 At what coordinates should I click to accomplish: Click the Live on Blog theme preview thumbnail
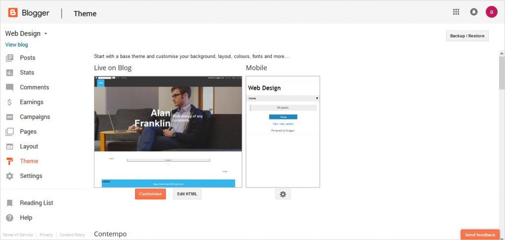click(168, 132)
